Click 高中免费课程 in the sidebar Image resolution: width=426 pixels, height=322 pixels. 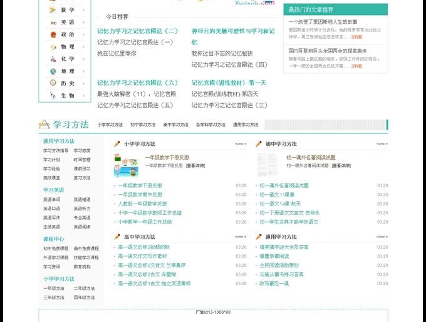click(86, 249)
